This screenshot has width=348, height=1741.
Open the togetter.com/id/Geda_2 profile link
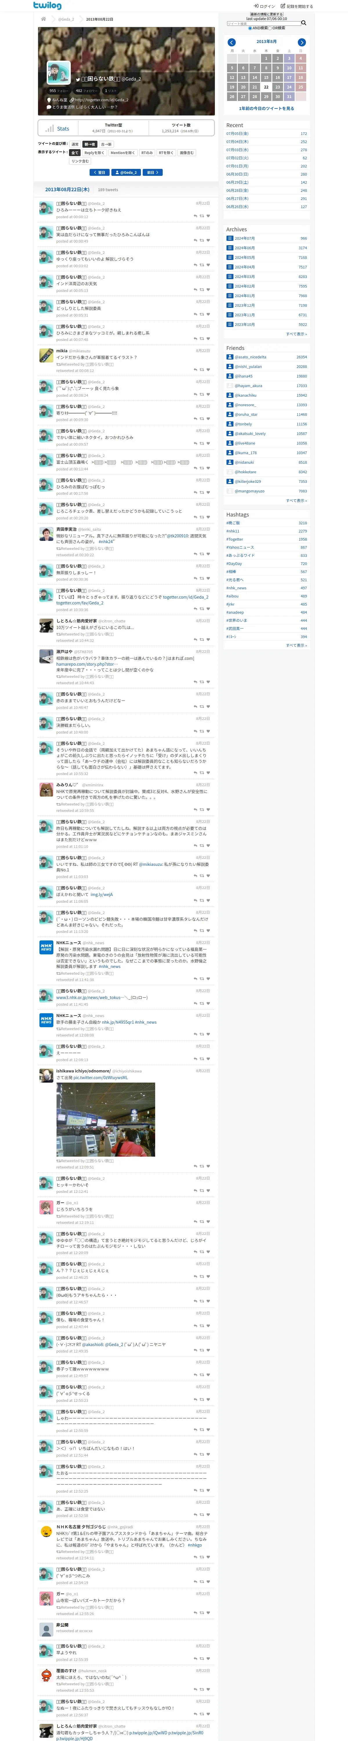pyautogui.click(x=101, y=100)
